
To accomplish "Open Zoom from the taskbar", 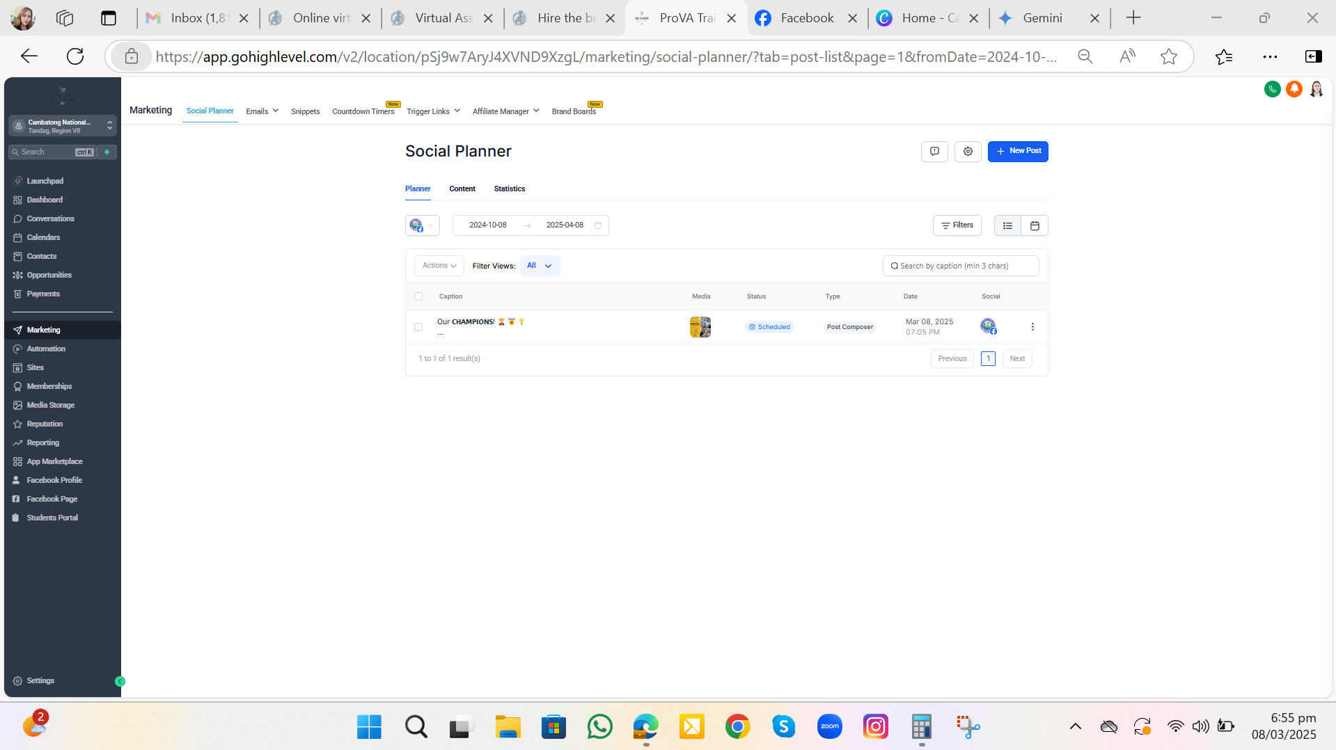I will click(829, 727).
